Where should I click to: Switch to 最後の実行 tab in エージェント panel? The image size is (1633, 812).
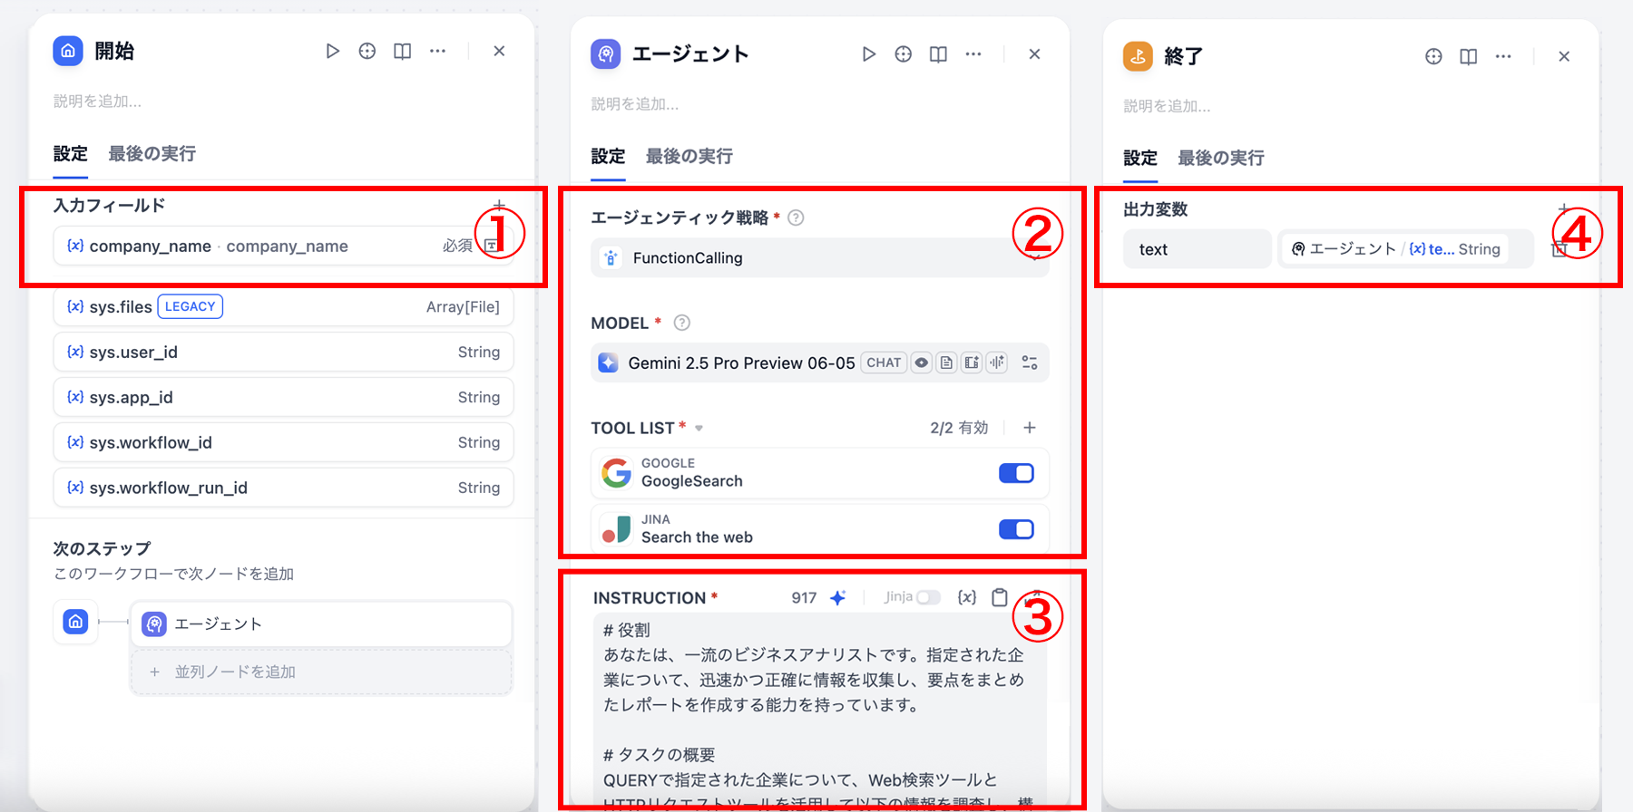click(689, 156)
